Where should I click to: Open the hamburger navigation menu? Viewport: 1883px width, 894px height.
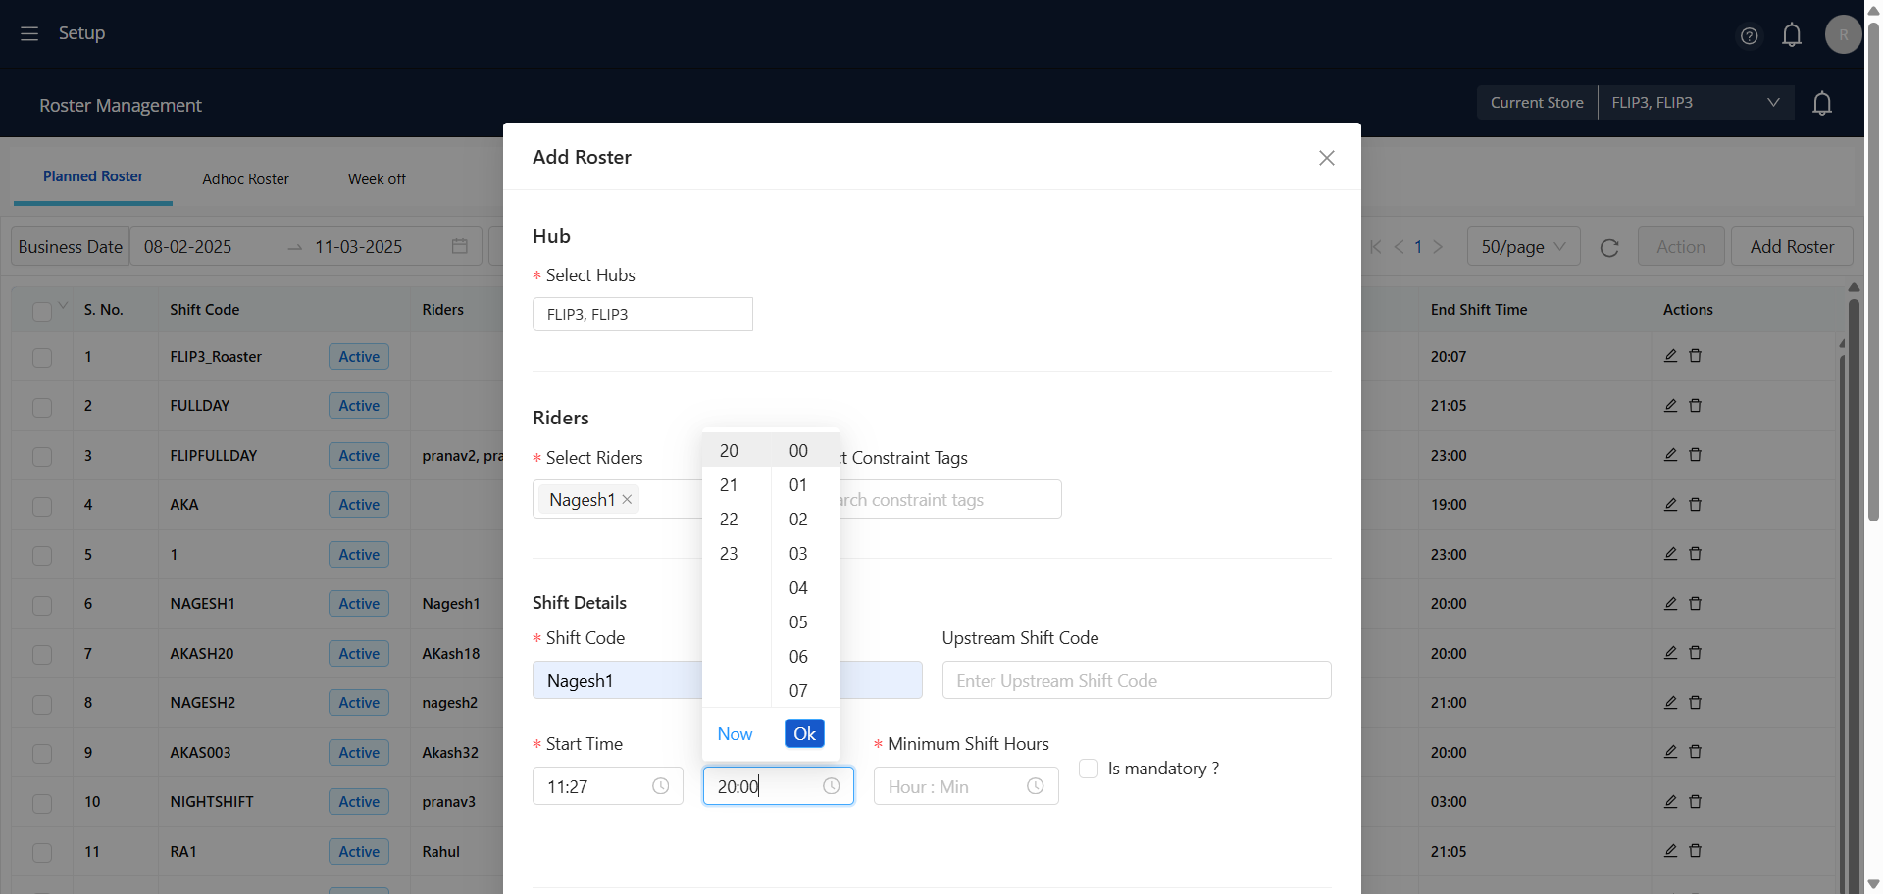(x=29, y=33)
